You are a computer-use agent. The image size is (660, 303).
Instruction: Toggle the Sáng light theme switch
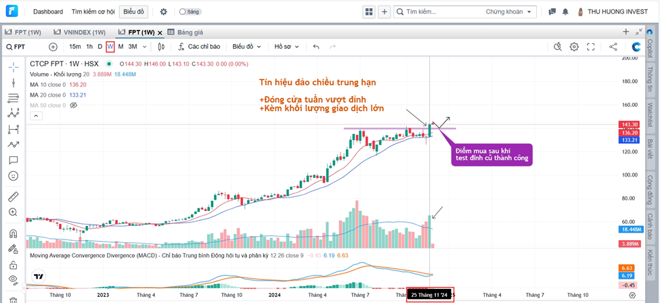tap(190, 11)
